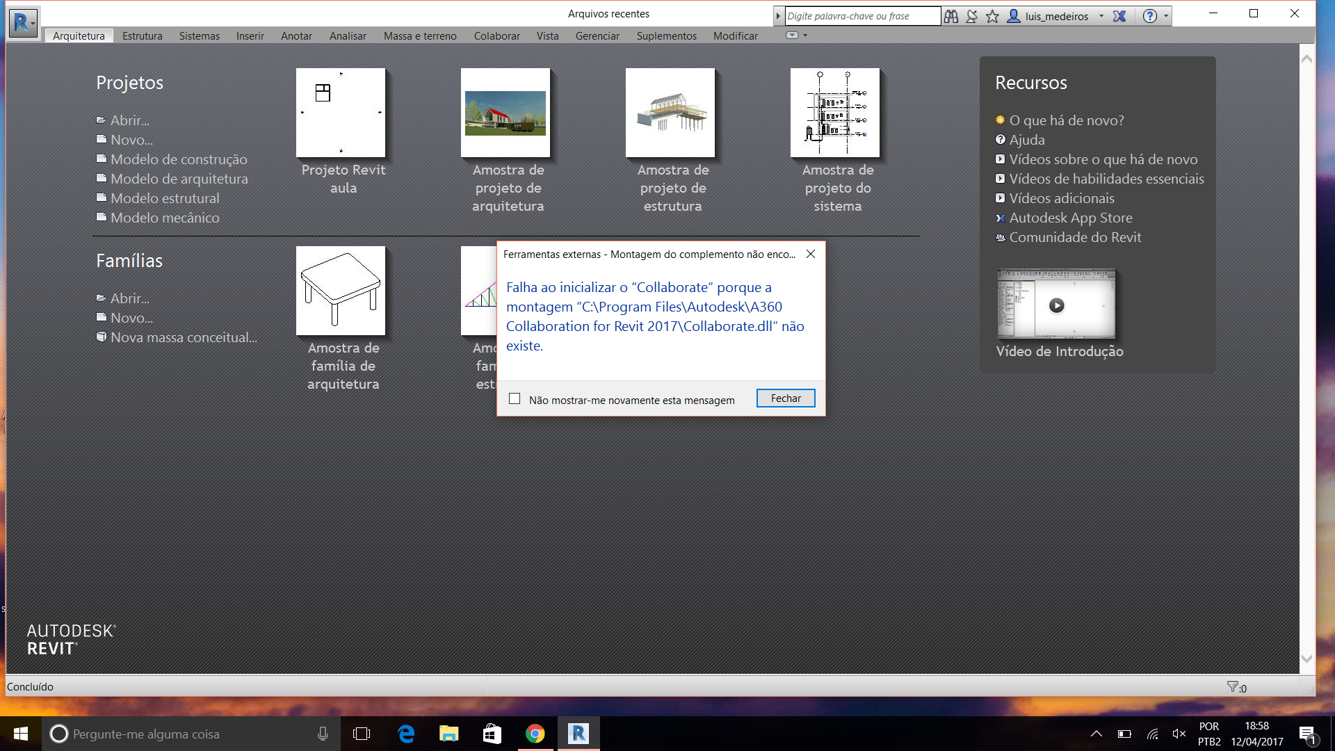Toggle system volume mute in the tray
The height and width of the screenshot is (751, 1335).
1179,734
